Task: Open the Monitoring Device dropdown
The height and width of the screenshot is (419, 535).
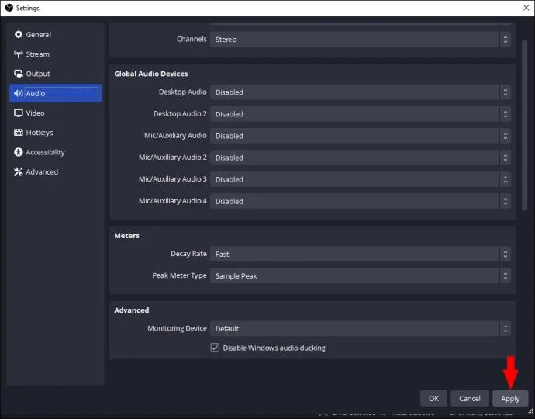Action: [x=361, y=329]
